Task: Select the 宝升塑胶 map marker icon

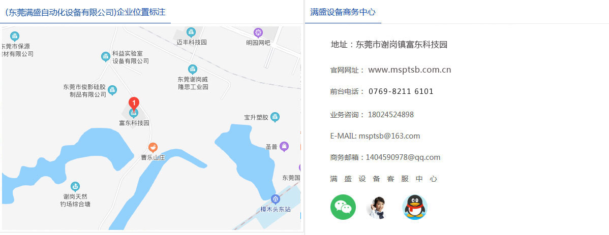Action: point(275,117)
